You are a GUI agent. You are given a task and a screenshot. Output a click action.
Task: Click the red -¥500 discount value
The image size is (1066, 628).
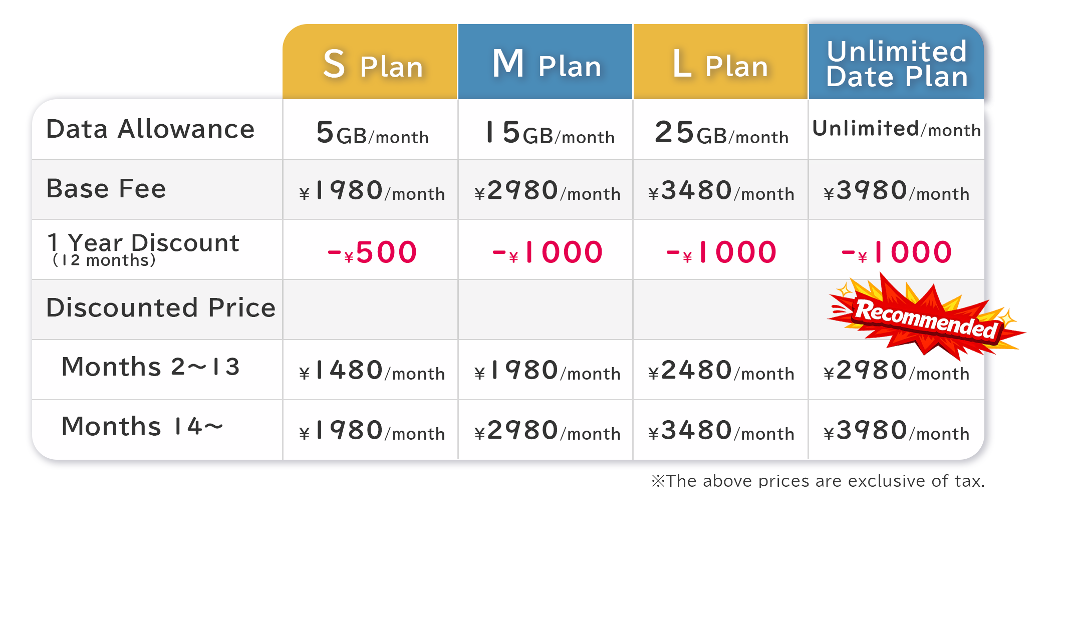(372, 252)
